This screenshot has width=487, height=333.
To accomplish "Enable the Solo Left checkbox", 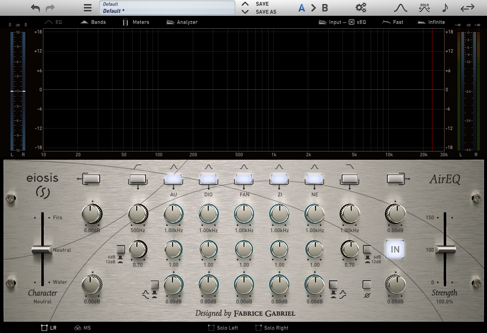I will click(211, 328).
